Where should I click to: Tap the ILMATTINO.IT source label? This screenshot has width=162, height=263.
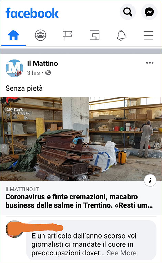pyautogui.click(x=22, y=189)
